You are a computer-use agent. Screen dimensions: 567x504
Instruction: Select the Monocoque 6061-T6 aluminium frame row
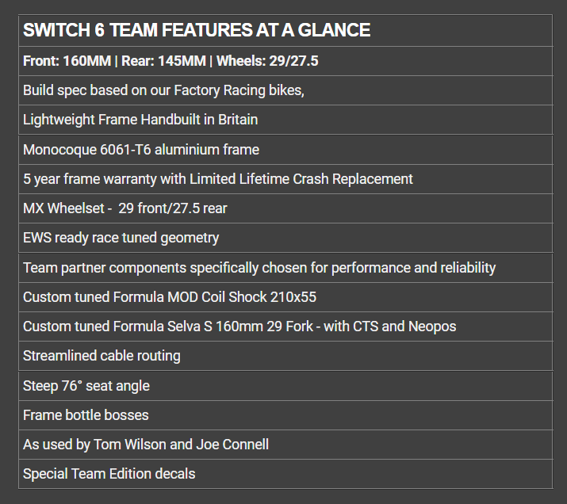click(141, 150)
